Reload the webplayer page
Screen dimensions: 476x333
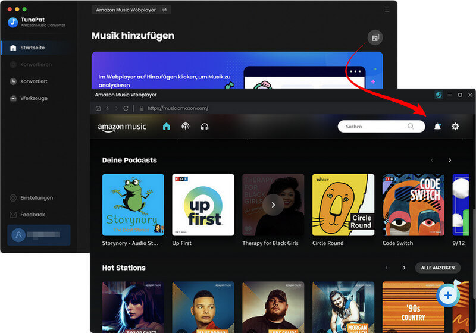tap(126, 108)
